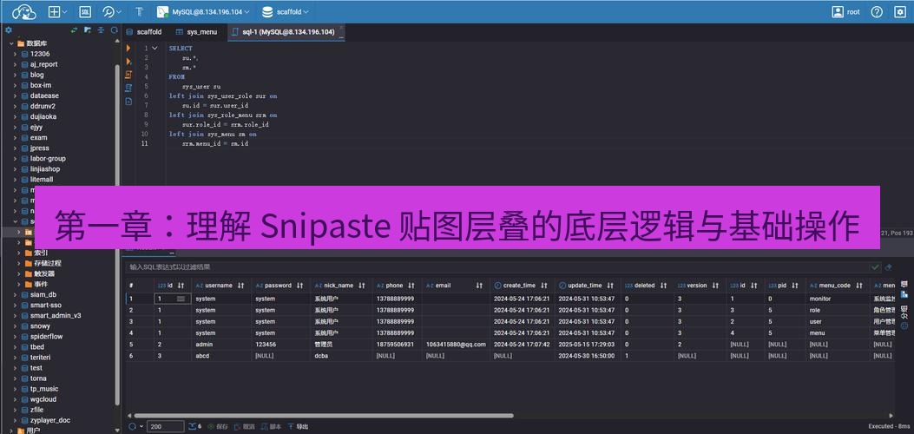Image resolution: width=914 pixels, height=434 pixels.
Task: Open cell menu in first id cell
Action: pyautogui.click(x=181, y=299)
